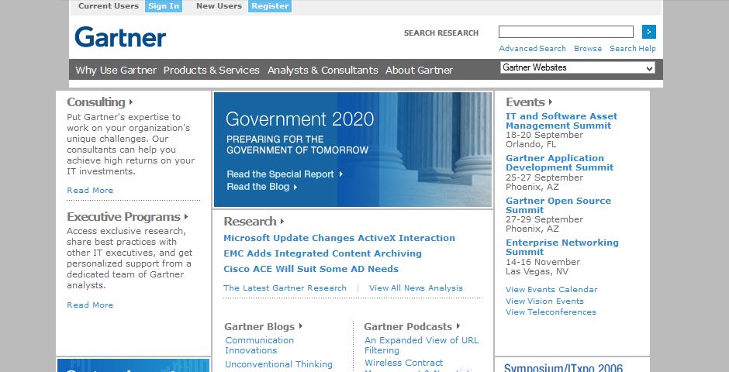
Task: Click the Sign In button
Action: coord(164,6)
